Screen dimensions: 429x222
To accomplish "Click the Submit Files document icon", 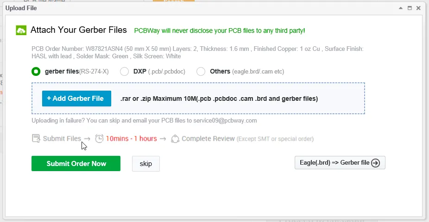I will click(x=36, y=138).
